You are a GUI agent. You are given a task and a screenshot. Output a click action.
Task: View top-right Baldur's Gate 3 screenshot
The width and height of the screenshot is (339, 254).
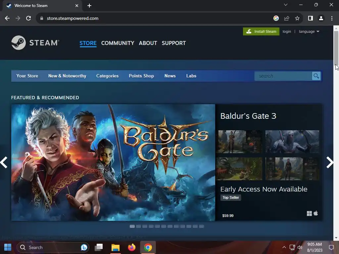click(x=292, y=142)
